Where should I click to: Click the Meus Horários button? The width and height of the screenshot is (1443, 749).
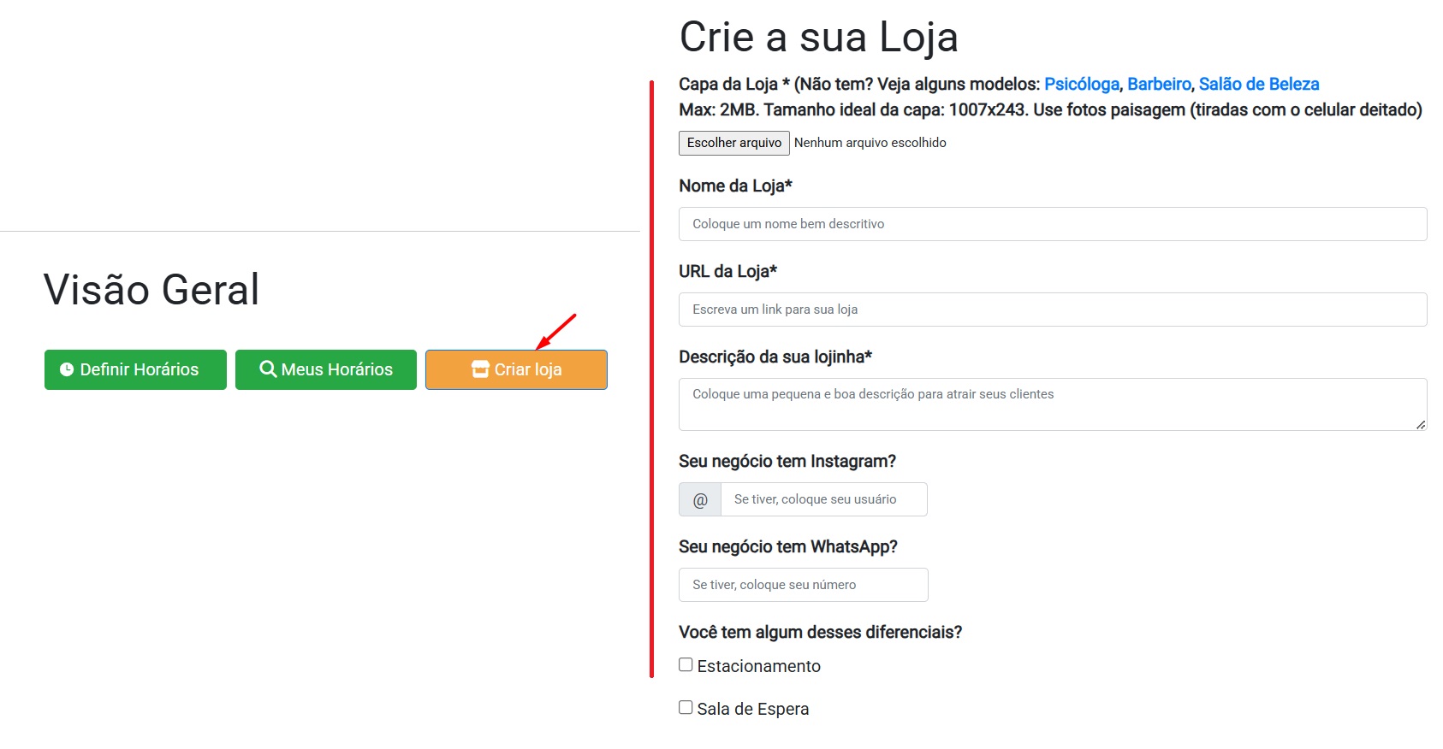coord(325,369)
